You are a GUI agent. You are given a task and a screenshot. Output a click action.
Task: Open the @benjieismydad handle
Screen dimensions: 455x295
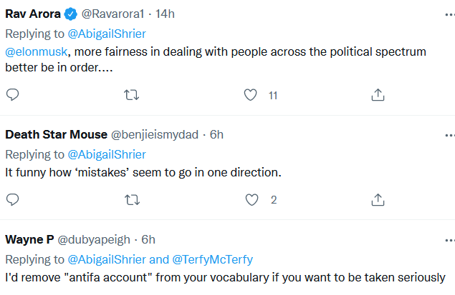(155, 135)
